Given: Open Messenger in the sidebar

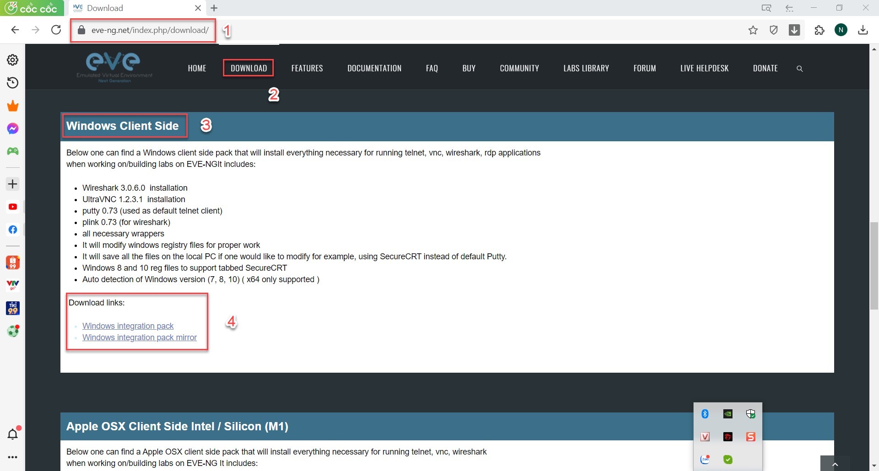Looking at the screenshot, I should (x=13, y=128).
